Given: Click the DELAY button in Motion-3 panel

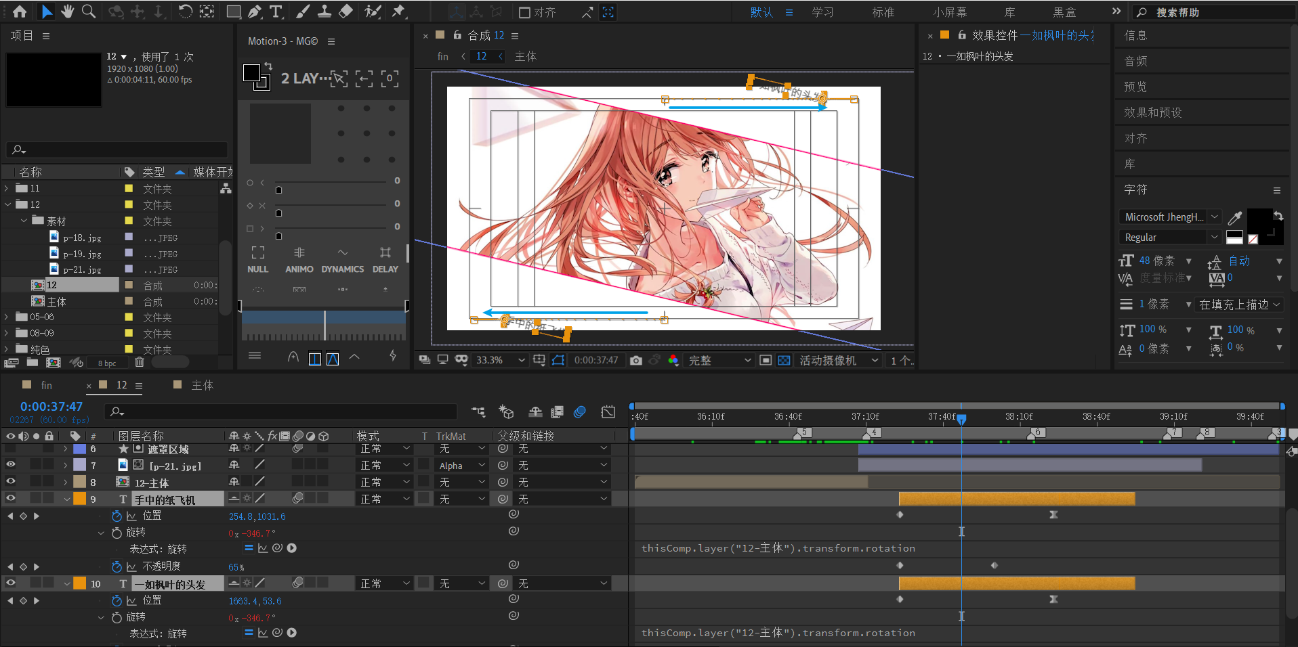Looking at the screenshot, I should tap(385, 260).
